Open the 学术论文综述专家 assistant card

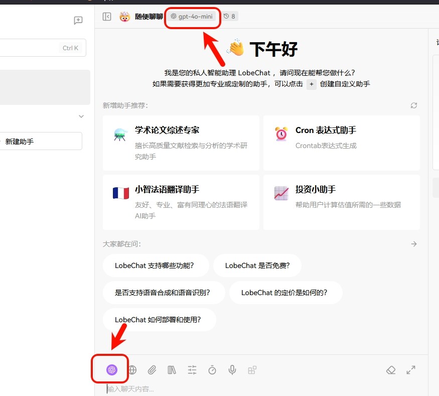[181, 143]
